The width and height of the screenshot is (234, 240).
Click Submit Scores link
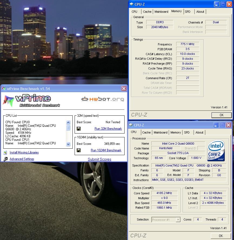pos(99,159)
